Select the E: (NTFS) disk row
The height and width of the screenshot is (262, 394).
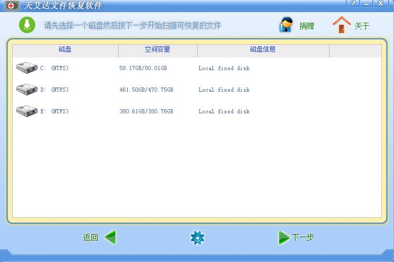coord(197,111)
